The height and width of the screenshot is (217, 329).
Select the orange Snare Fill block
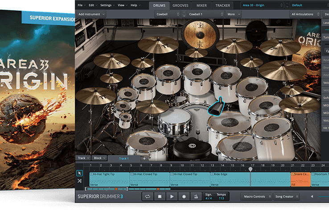[300, 179]
